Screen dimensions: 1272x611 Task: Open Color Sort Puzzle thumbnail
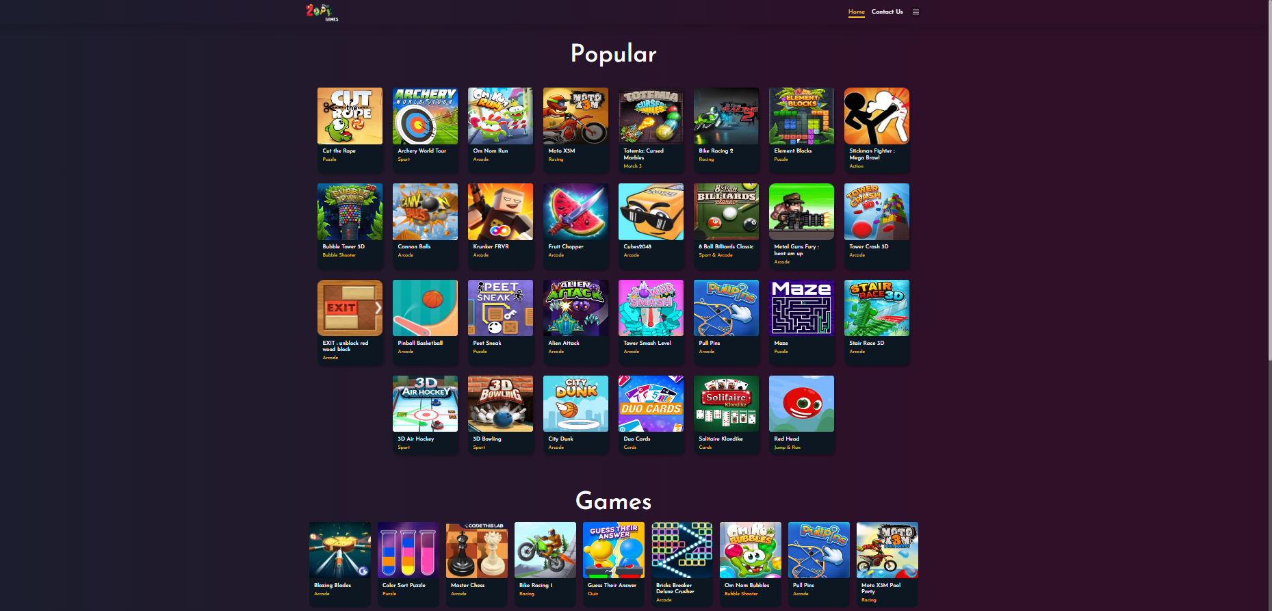[408, 550]
